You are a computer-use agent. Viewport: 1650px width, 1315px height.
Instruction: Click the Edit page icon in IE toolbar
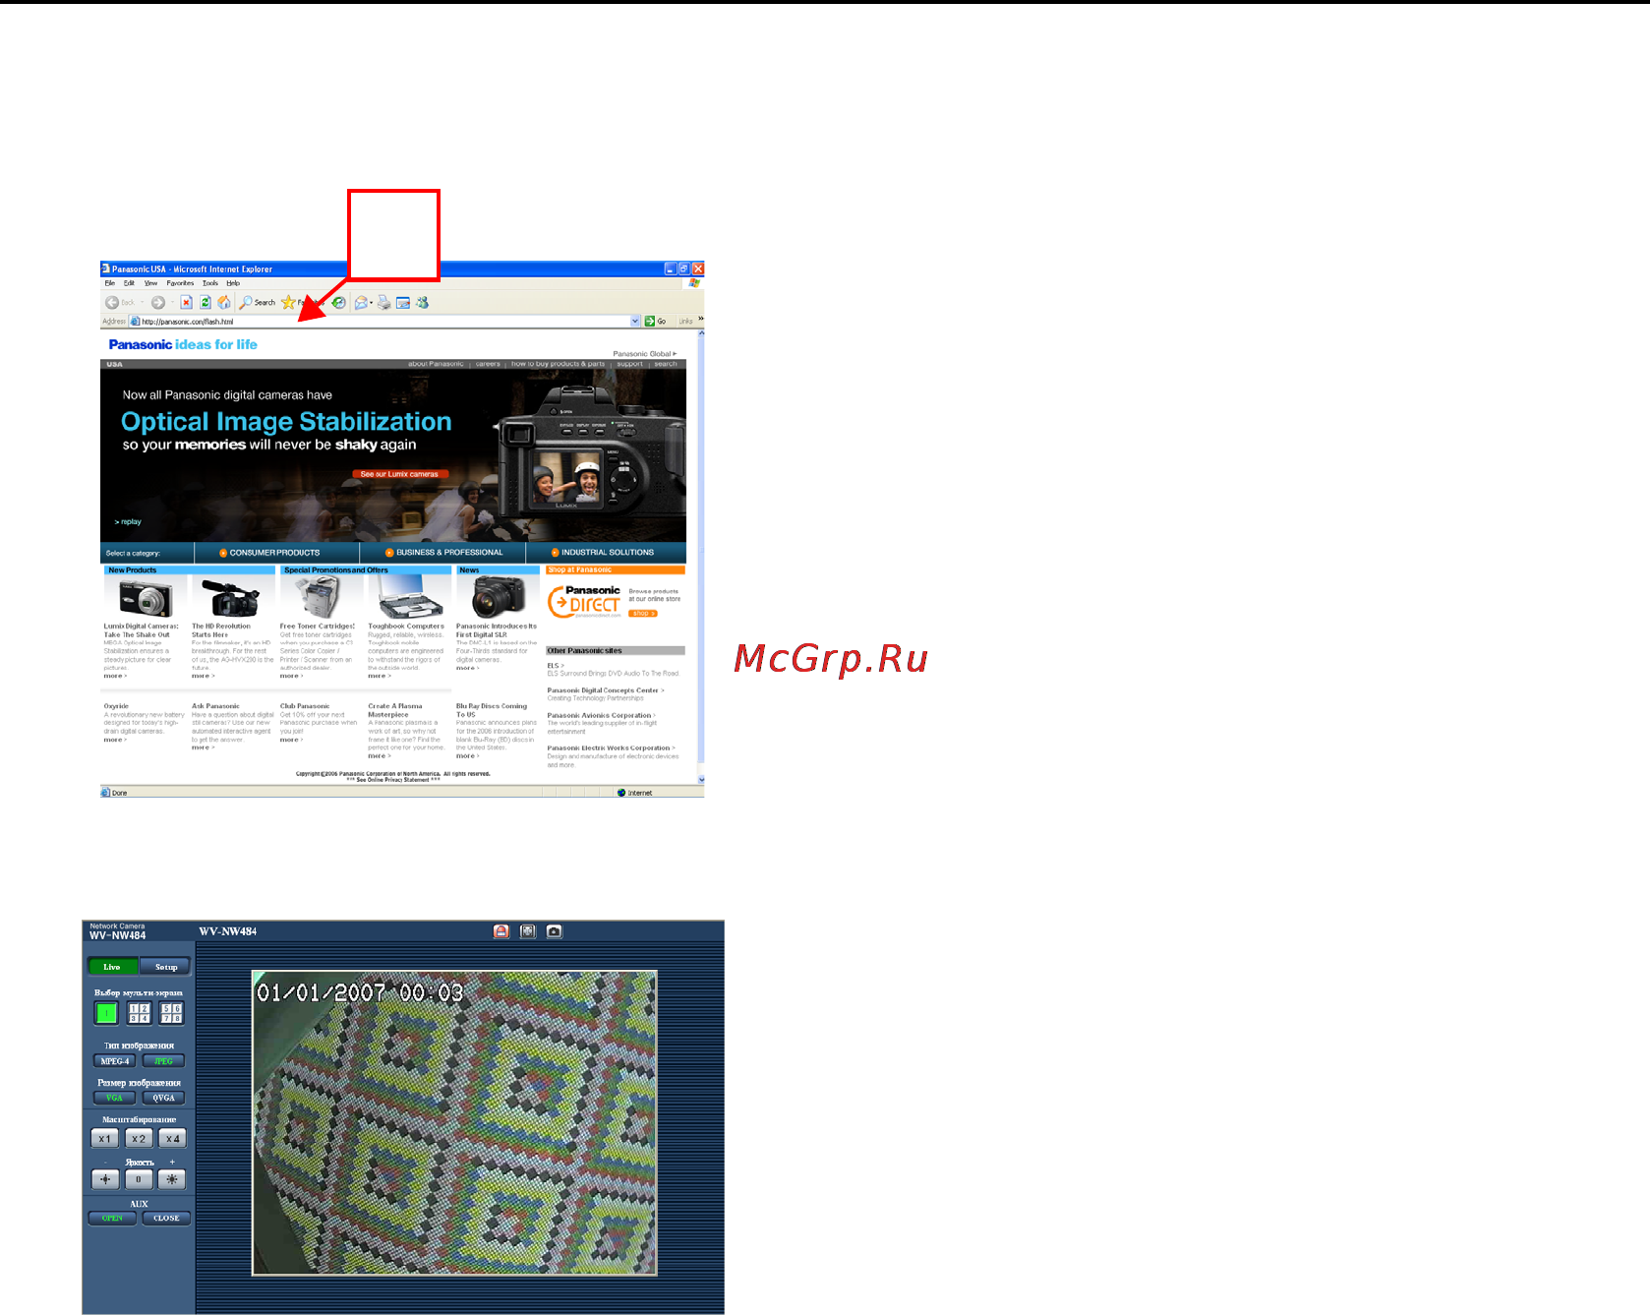403,303
